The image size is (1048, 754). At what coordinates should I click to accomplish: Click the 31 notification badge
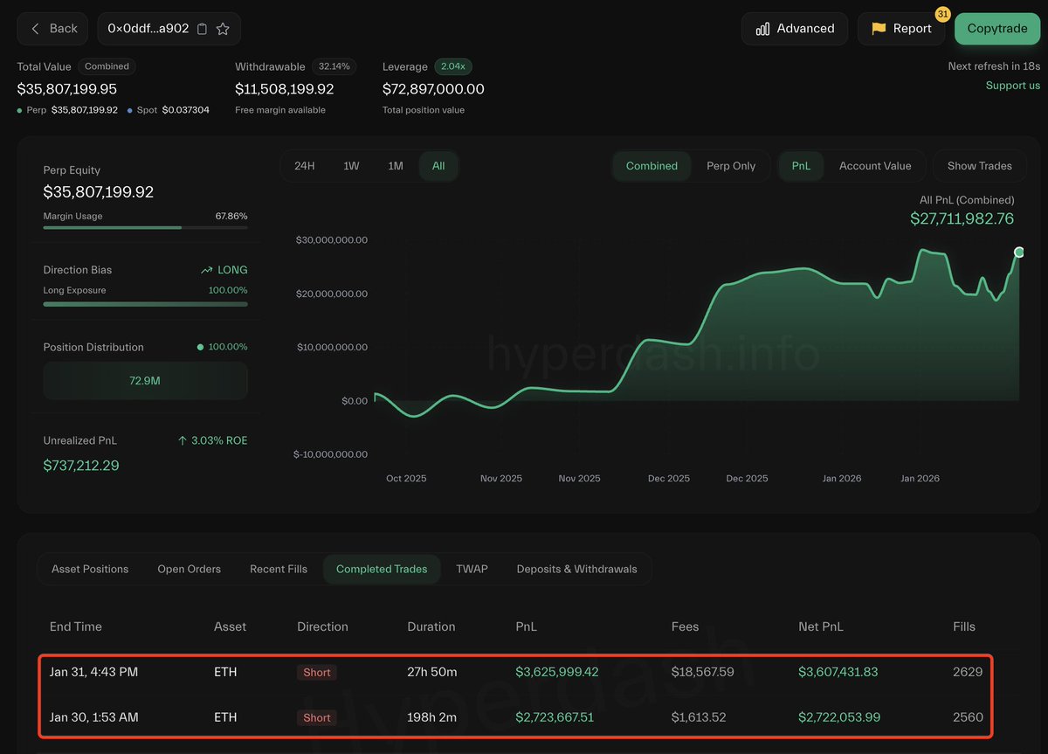[x=942, y=14]
